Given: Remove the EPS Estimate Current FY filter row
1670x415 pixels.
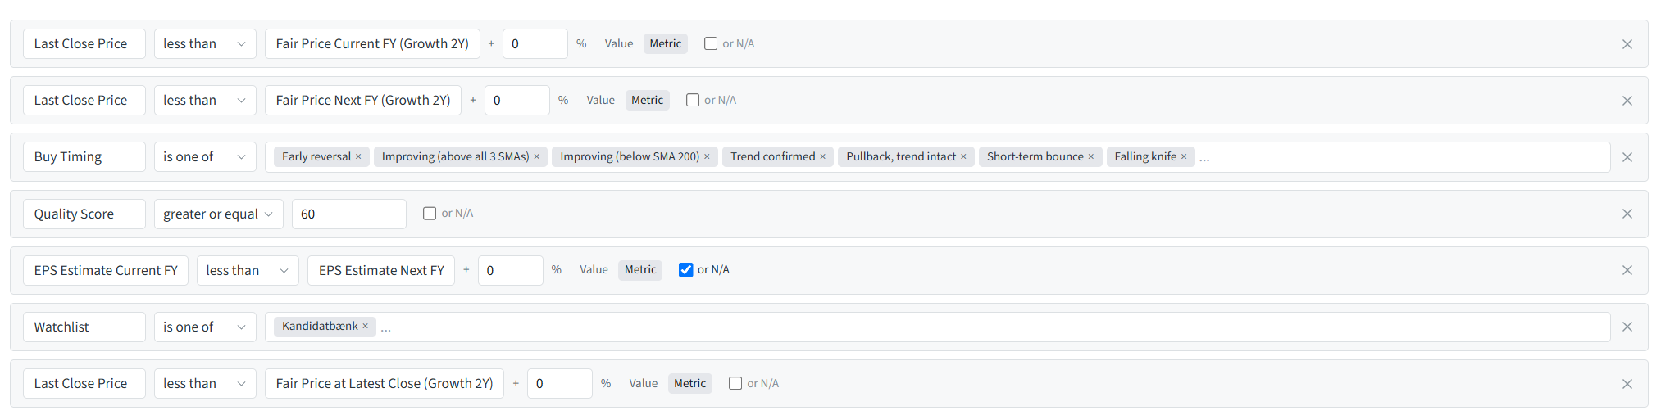Looking at the screenshot, I should [1627, 270].
